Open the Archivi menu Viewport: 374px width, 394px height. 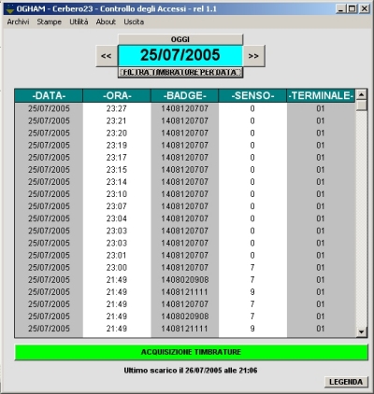point(18,21)
